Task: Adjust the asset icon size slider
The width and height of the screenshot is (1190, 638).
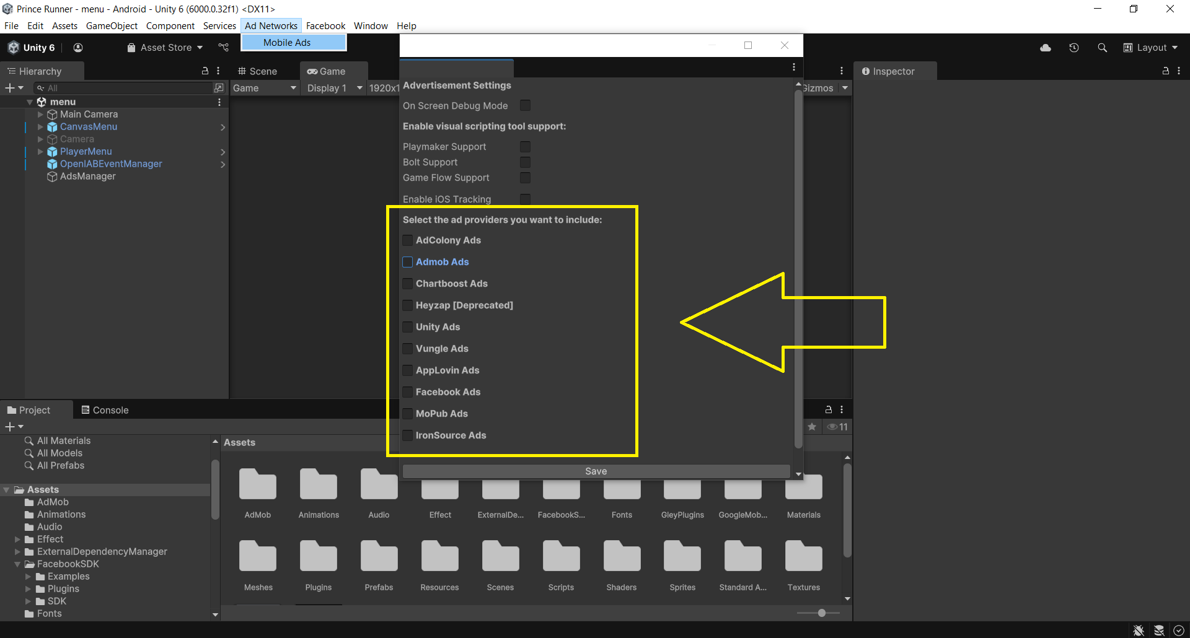Action: click(x=821, y=613)
